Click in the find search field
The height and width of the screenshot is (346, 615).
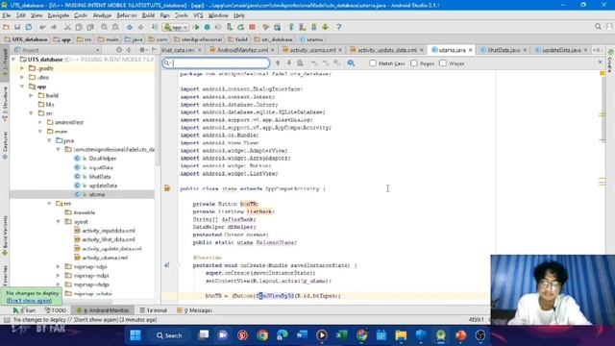point(216,63)
